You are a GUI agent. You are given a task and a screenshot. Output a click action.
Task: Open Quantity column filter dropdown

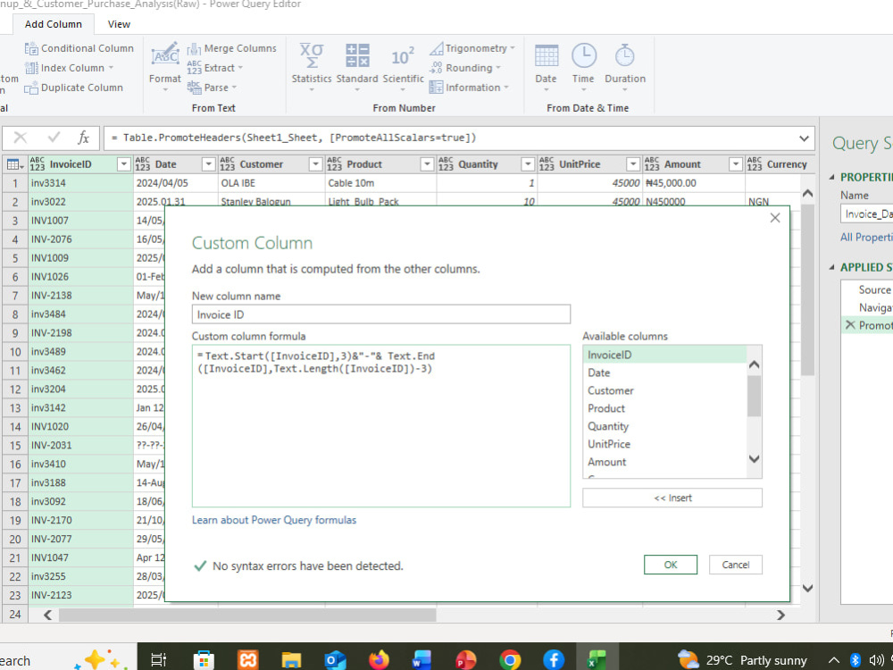tap(528, 164)
